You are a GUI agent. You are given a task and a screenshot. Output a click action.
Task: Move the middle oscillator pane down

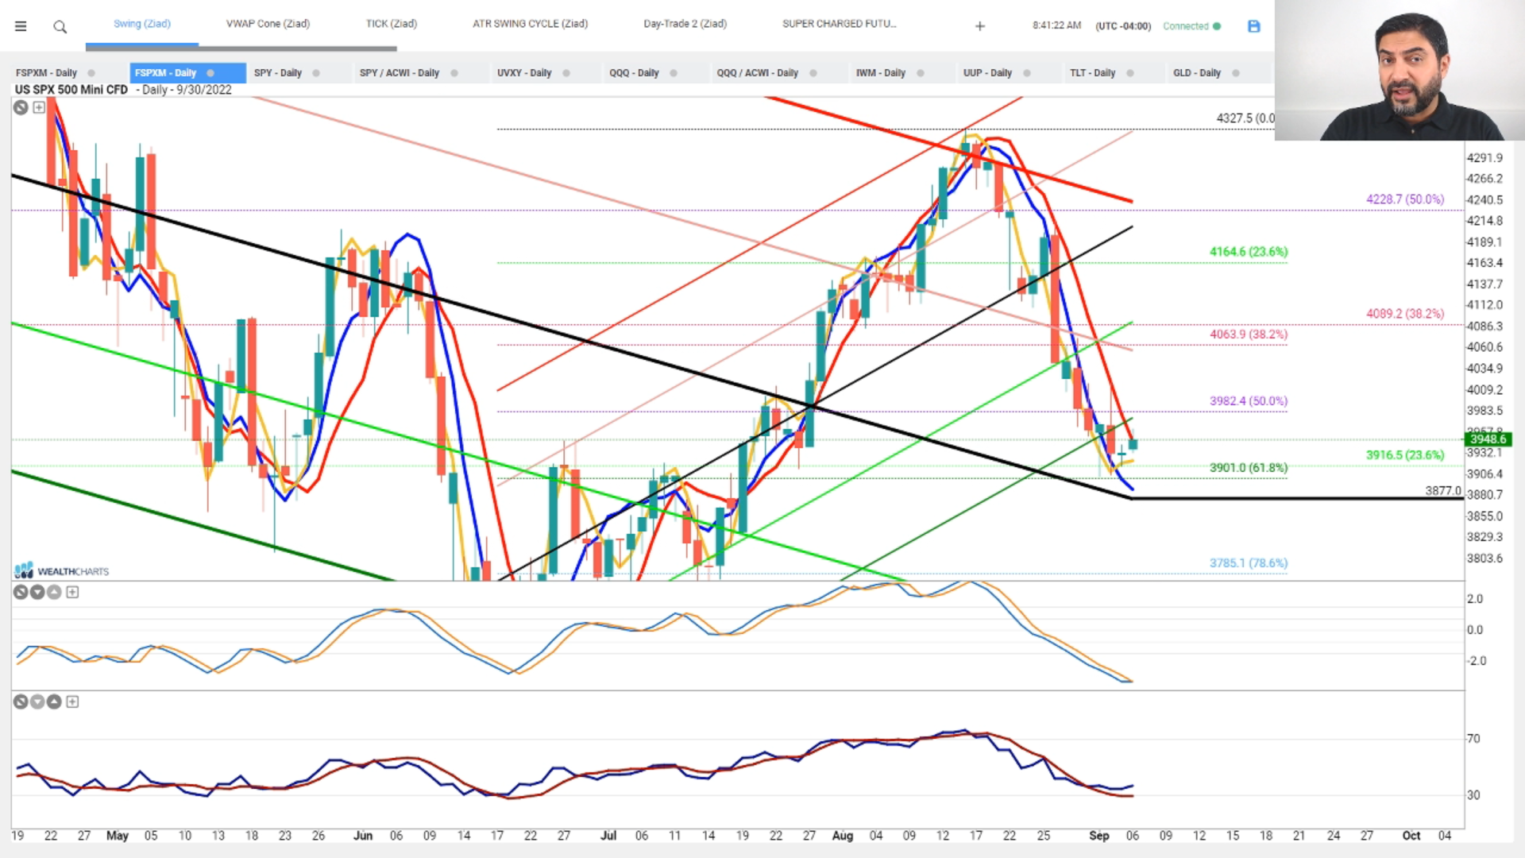37,592
